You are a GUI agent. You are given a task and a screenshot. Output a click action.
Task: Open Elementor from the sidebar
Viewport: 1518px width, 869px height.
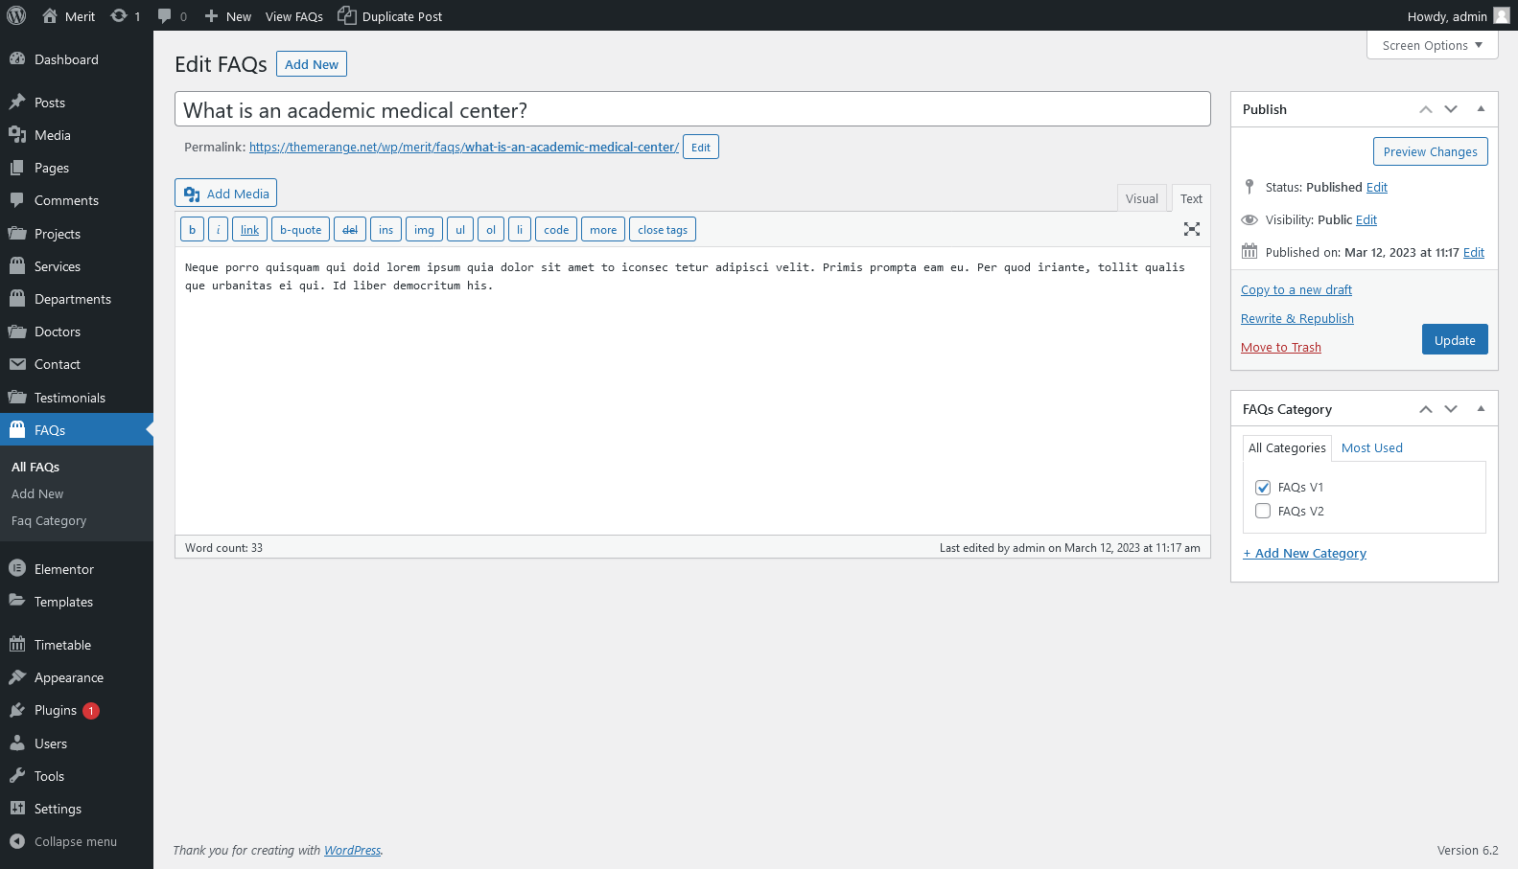(63, 569)
